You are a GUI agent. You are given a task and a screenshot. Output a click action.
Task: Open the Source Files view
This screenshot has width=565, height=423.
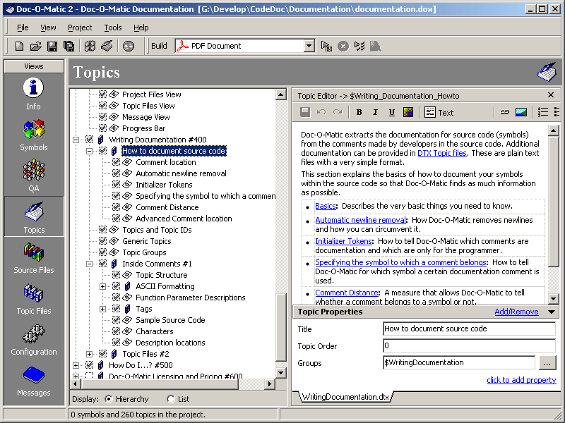[33, 257]
